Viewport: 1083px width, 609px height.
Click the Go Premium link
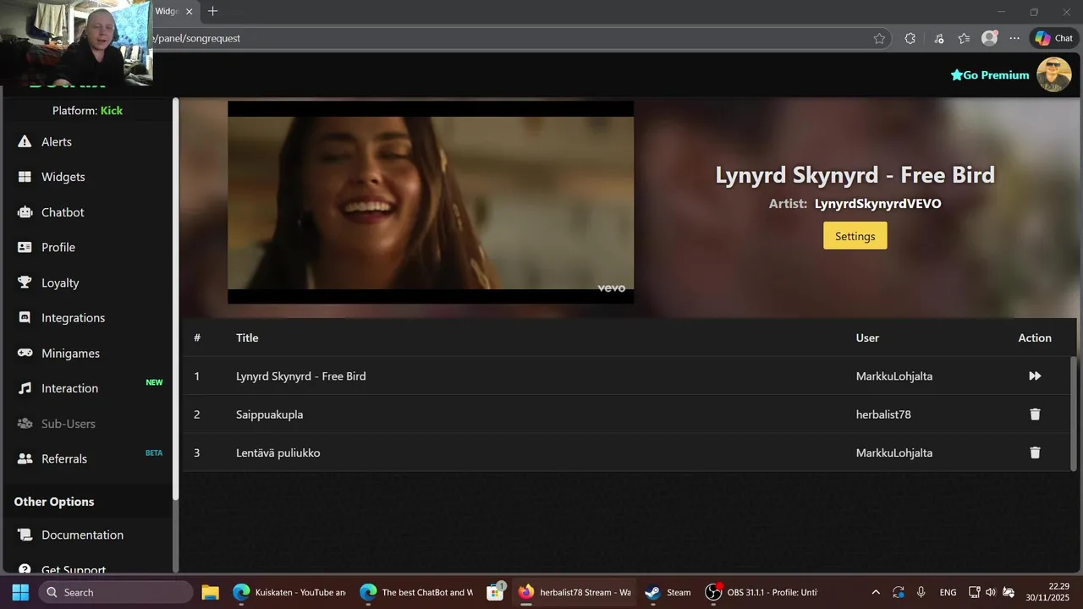pos(990,75)
